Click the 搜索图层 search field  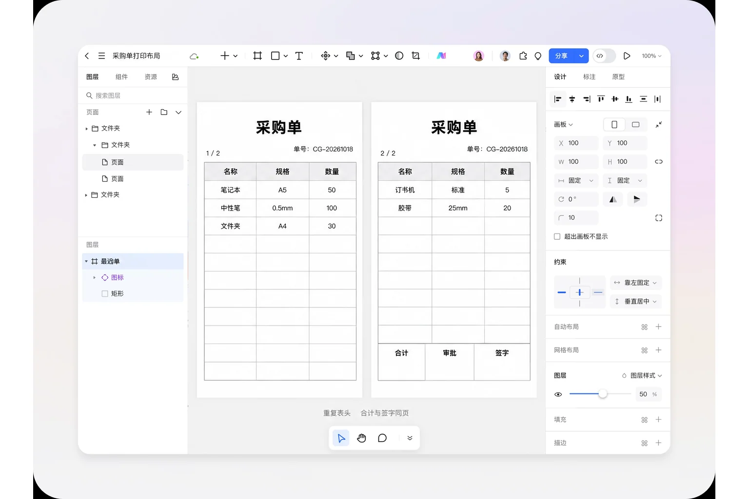pyautogui.click(x=133, y=96)
